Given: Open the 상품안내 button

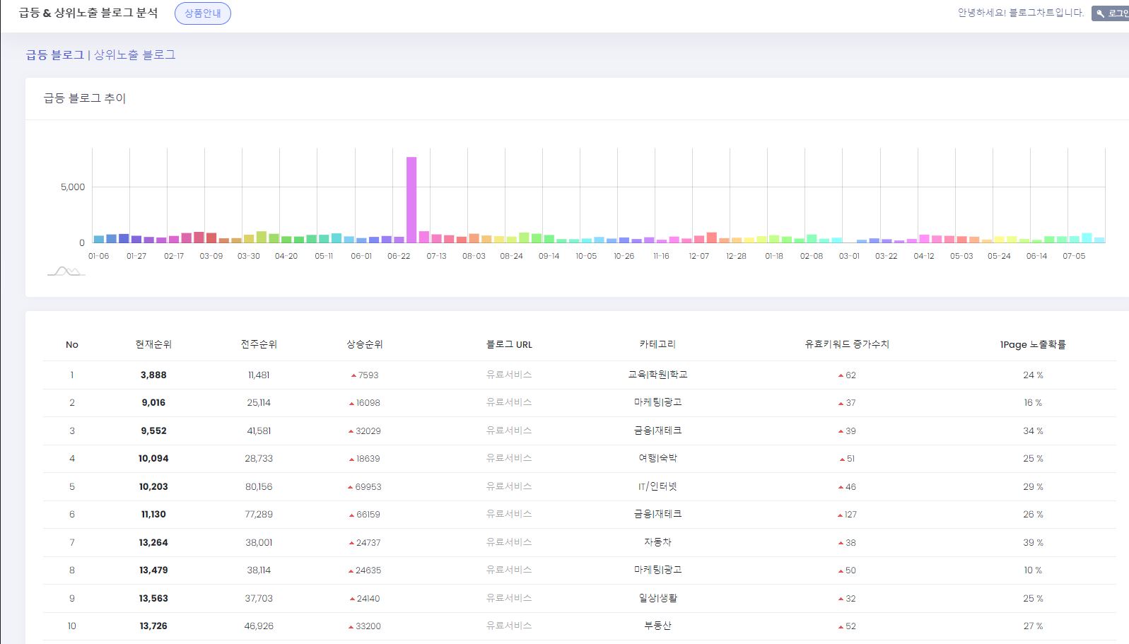Looking at the screenshot, I should pyautogui.click(x=202, y=13).
